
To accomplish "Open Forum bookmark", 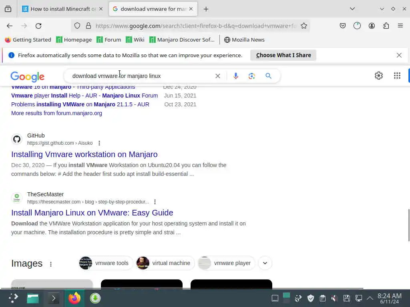I will (109, 40).
